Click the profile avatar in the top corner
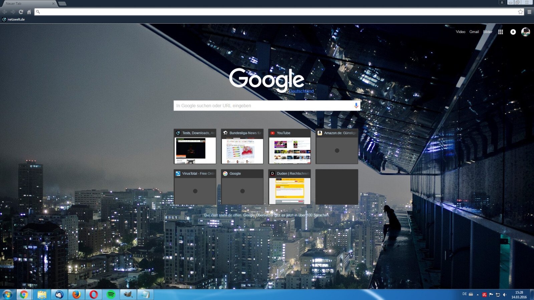This screenshot has width=534, height=300. (x=525, y=32)
